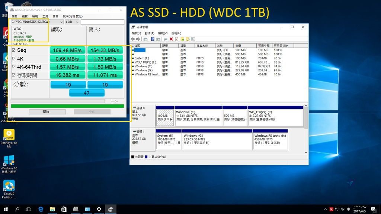The image size is (381, 214).
Task: Open Microsoft Edge from the taskbar
Action: [41, 209]
